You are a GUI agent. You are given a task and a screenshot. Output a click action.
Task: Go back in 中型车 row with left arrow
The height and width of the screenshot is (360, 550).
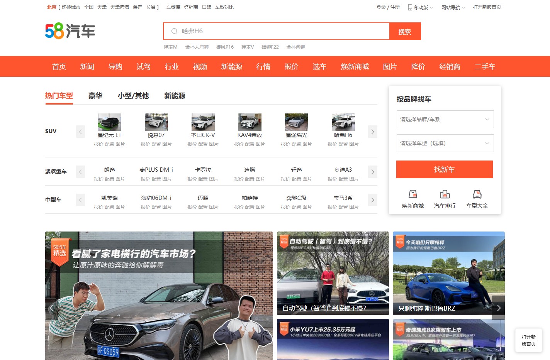tap(80, 200)
